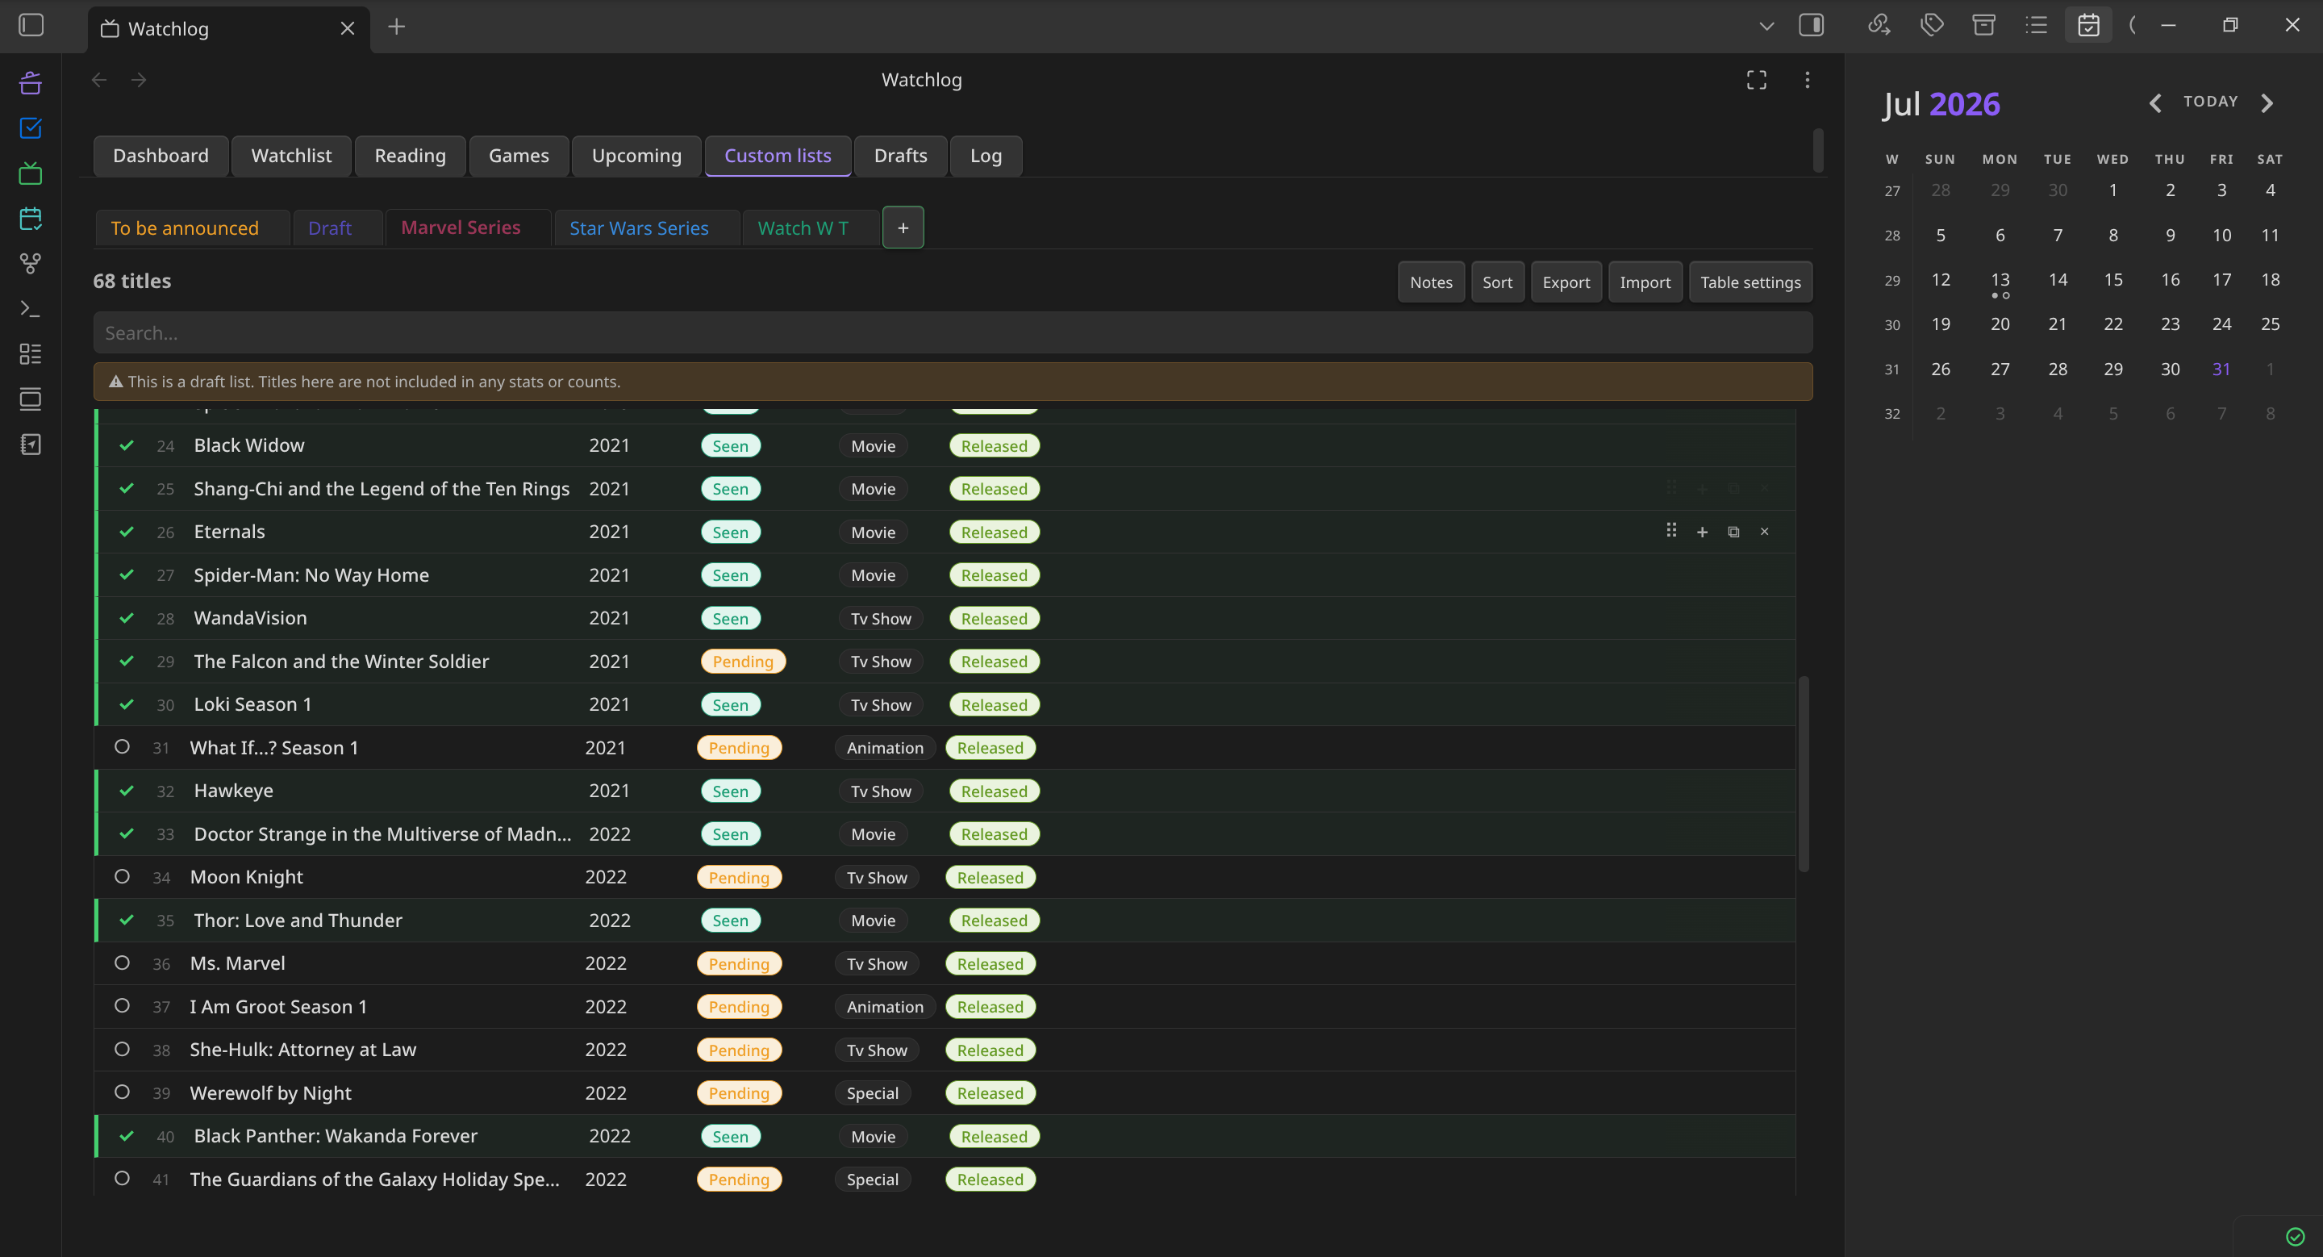
Task: Click the sync status check icon
Action: coord(2295,1236)
